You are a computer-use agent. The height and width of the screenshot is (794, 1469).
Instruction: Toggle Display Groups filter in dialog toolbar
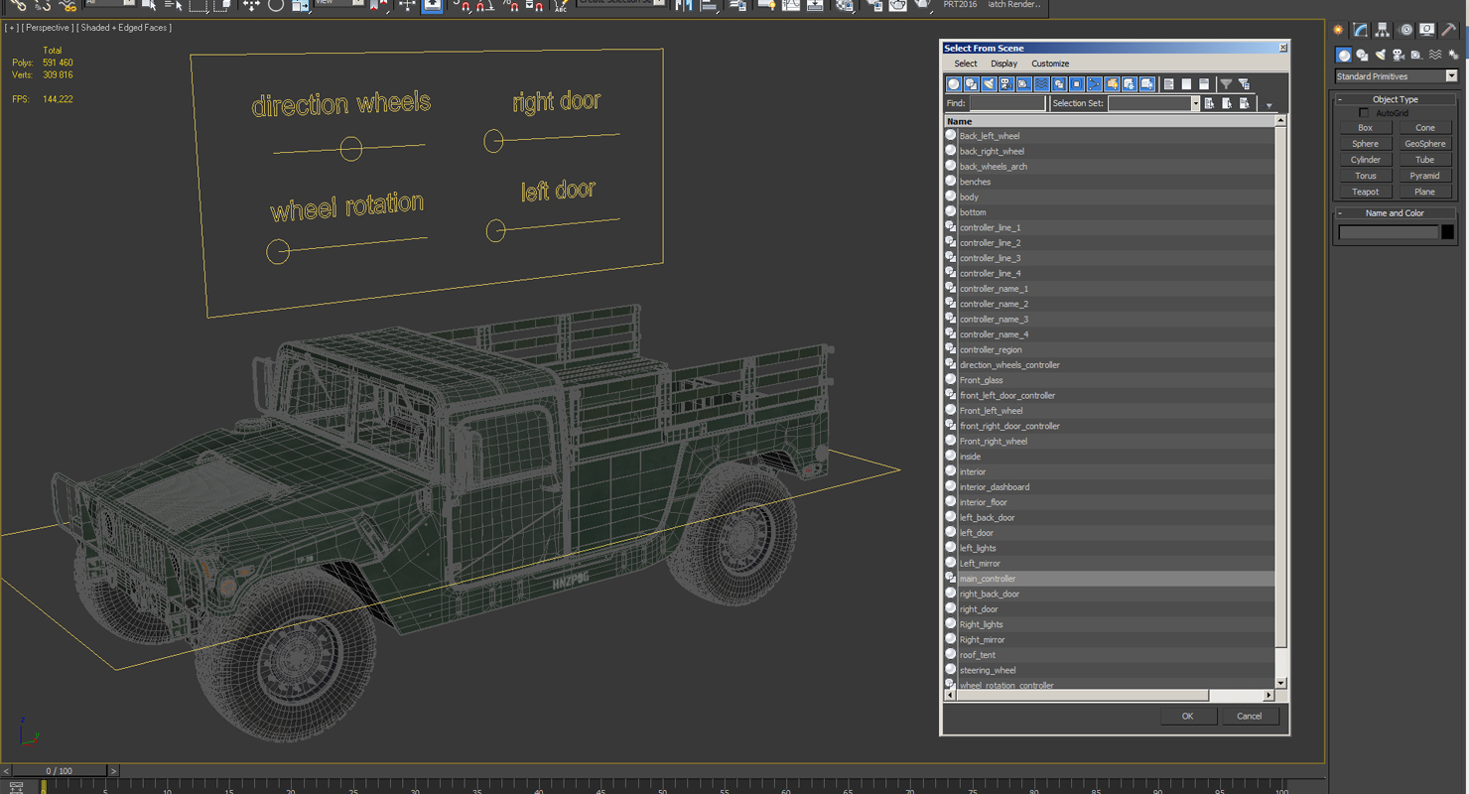tap(1059, 84)
